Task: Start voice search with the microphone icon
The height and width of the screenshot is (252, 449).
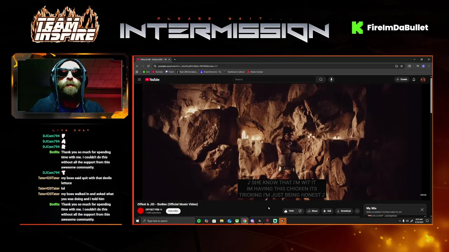Action: (x=331, y=79)
